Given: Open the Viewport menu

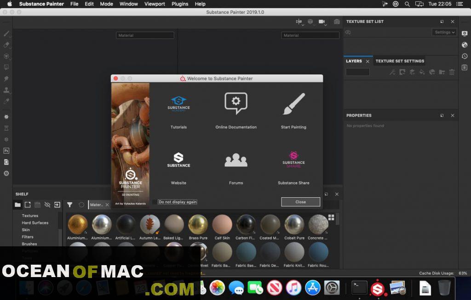Looking at the screenshot, I should coord(155,4).
